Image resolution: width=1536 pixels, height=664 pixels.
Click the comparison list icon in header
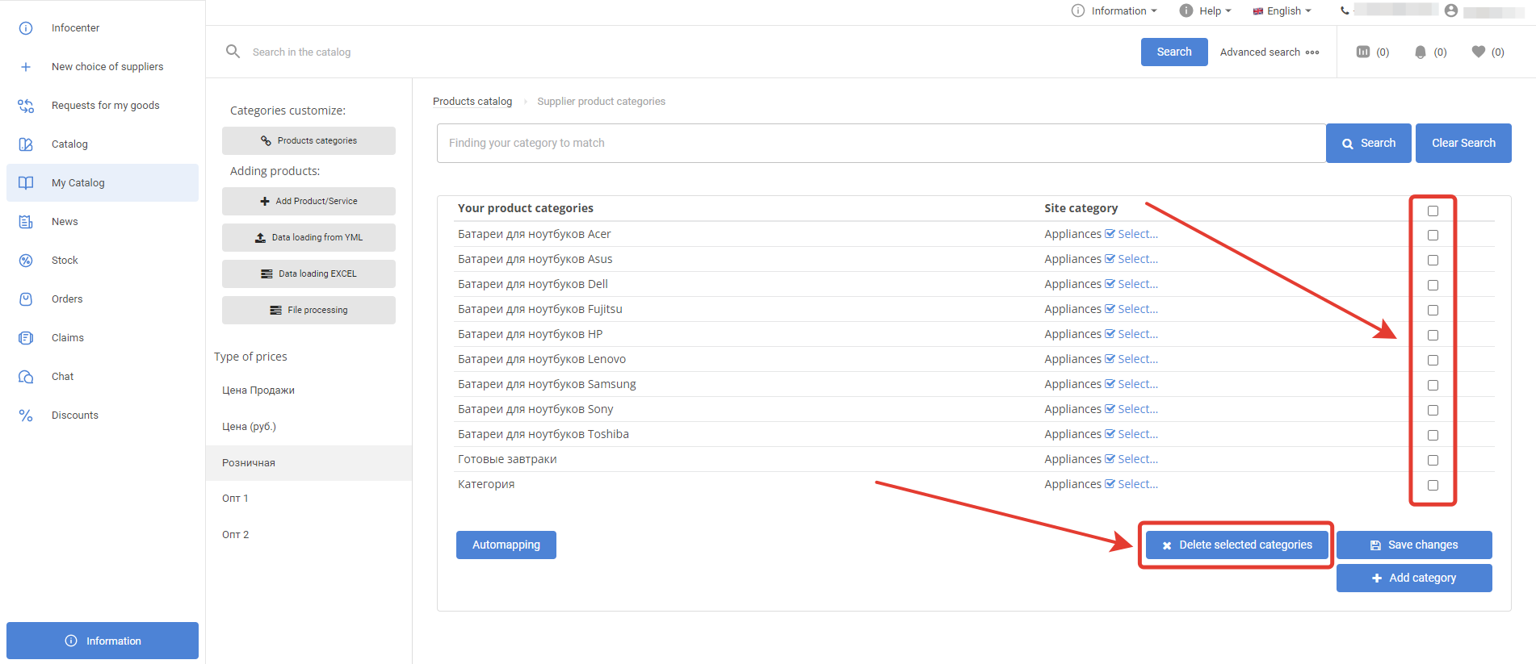pos(1363,52)
